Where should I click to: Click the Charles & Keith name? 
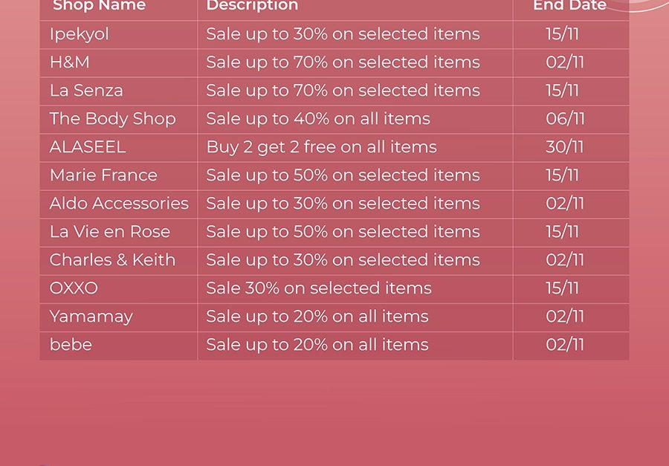tap(112, 260)
